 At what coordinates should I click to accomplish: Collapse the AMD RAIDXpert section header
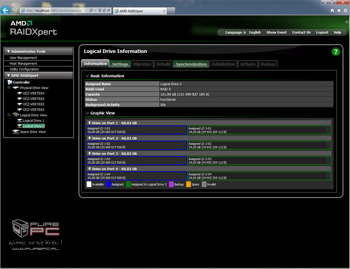tap(8, 75)
